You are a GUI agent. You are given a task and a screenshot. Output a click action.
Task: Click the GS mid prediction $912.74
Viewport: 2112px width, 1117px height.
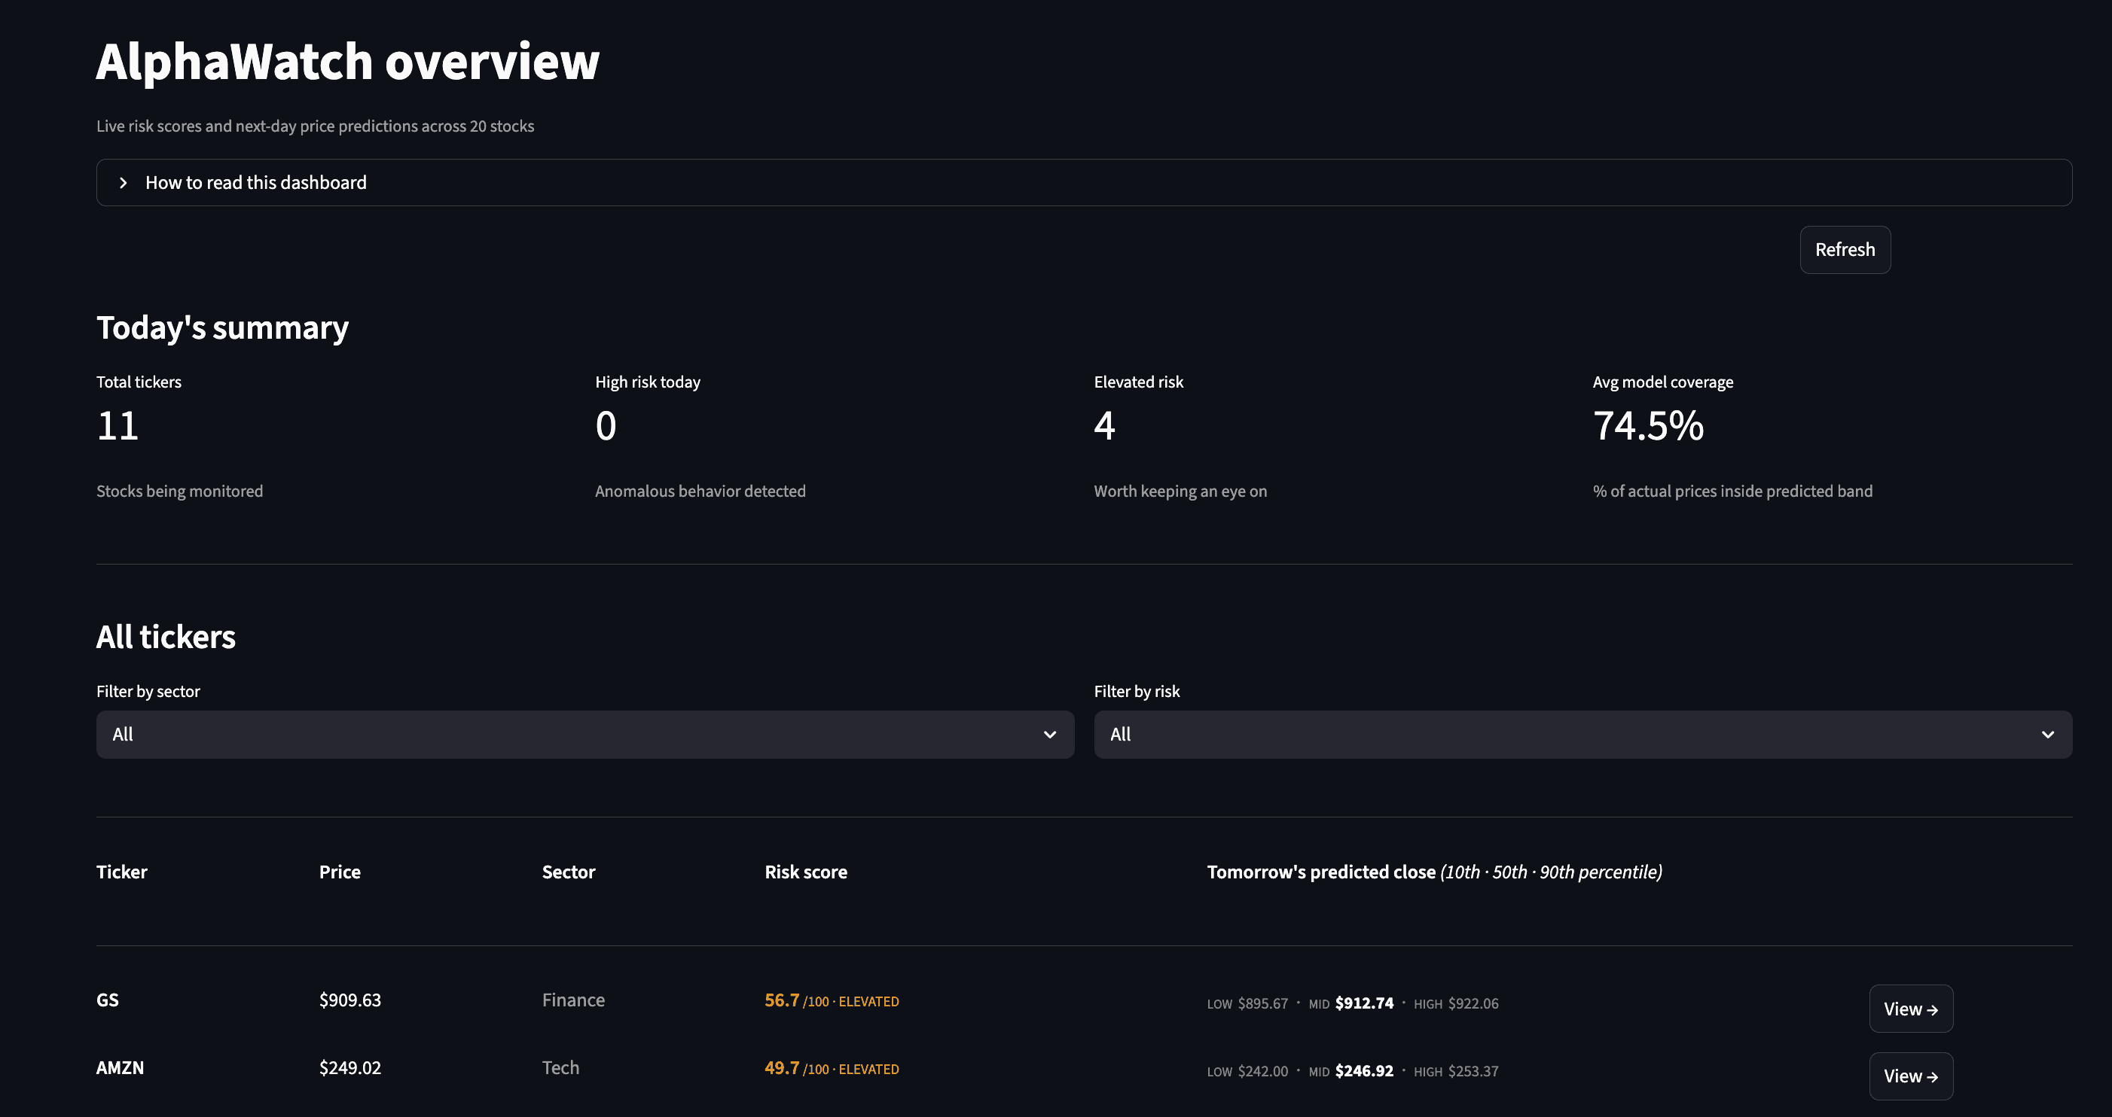[1363, 1003]
